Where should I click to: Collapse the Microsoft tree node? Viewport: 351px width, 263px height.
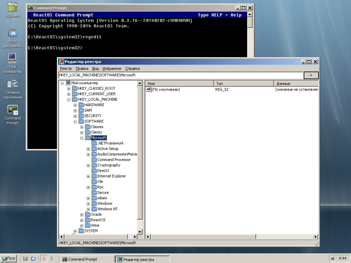tap(82, 138)
